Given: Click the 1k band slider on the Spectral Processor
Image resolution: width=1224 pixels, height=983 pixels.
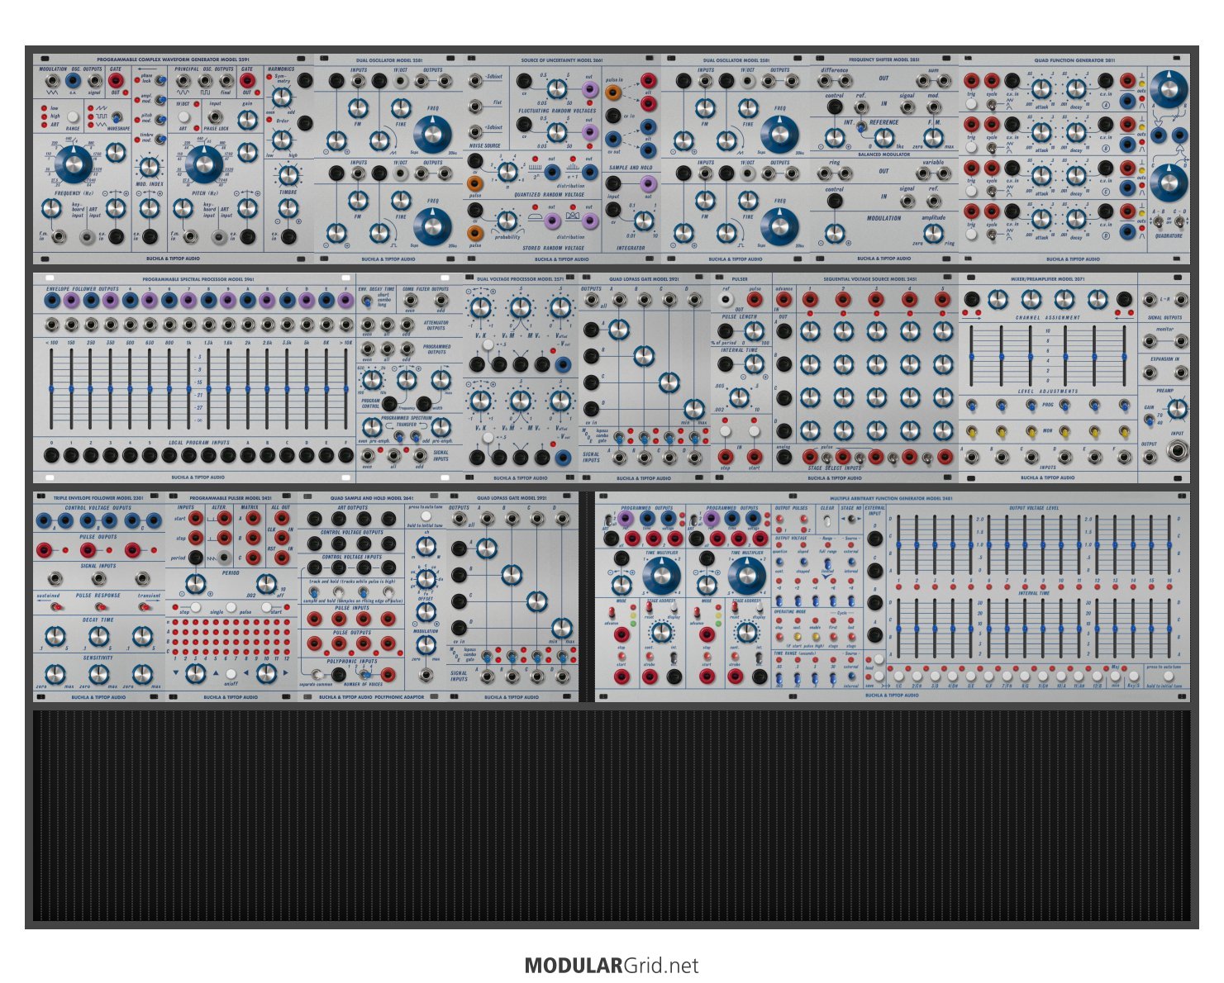Looking at the screenshot, I should pos(188,389).
